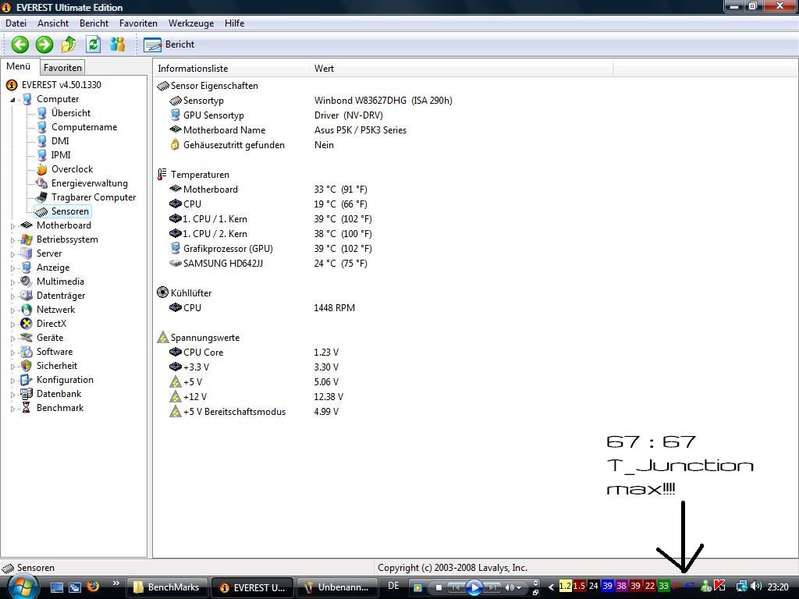Open the Favoriten menu in the menu bar
799x599 pixels.
[x=138, y=23]
